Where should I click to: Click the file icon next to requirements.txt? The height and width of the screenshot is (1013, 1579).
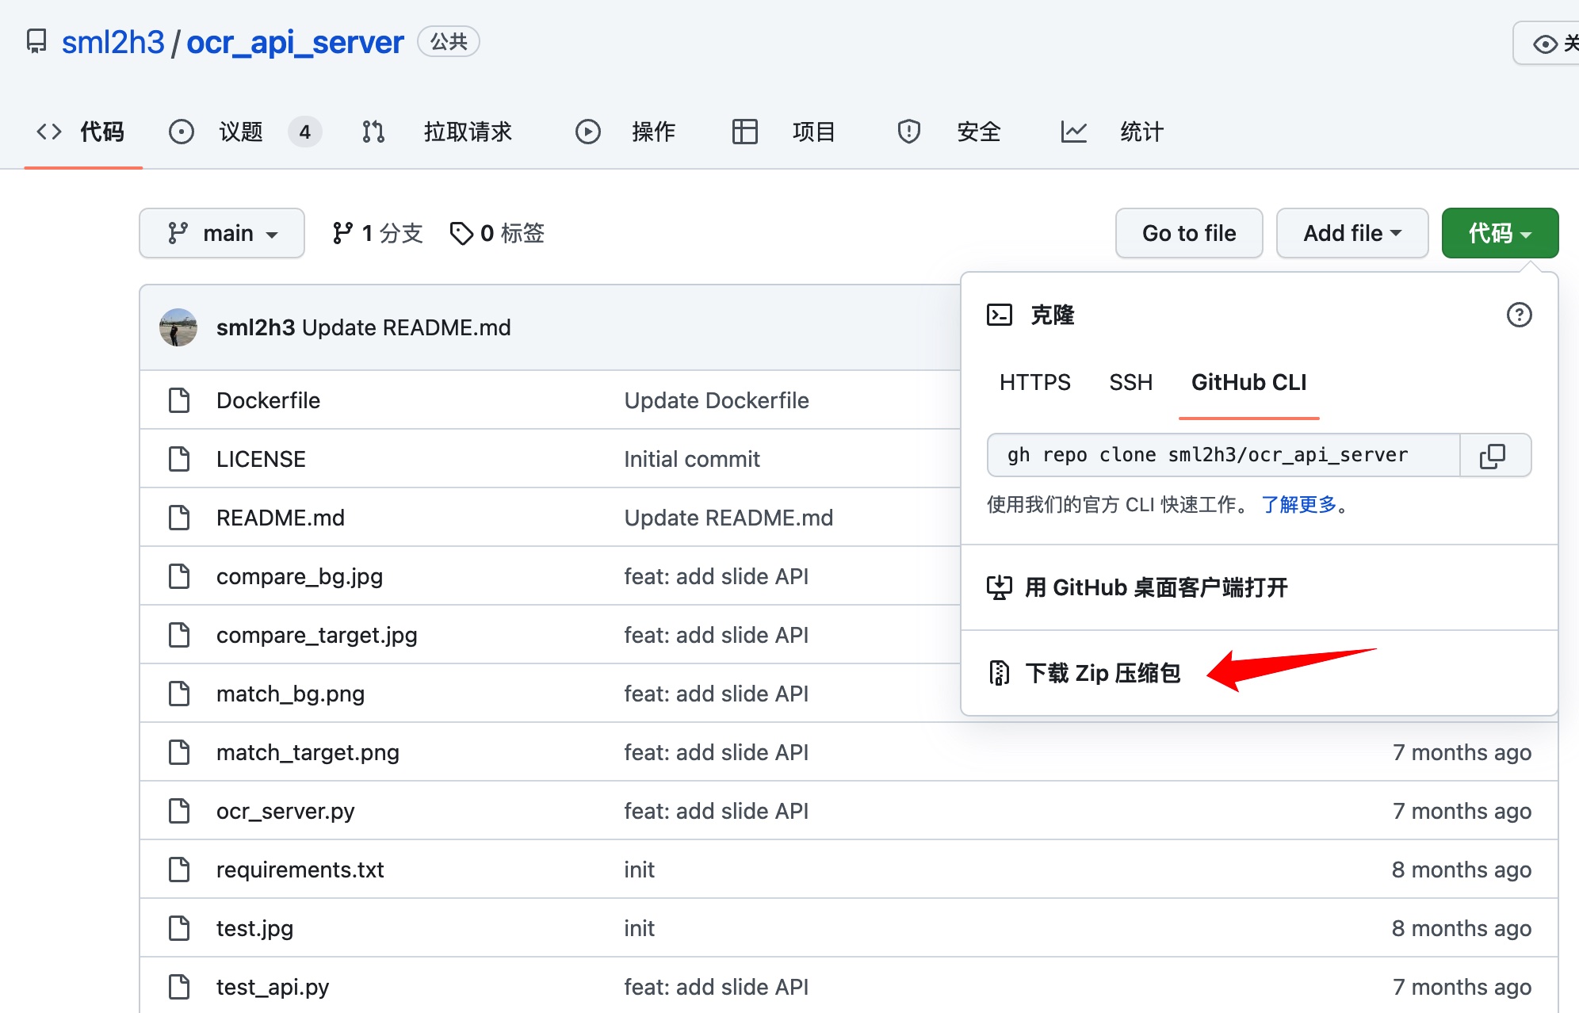click(x=179, y=870)
